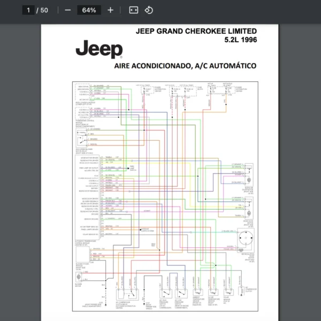
Task: Click the blower motor symbol in diagram
Action: pos(80,276)
